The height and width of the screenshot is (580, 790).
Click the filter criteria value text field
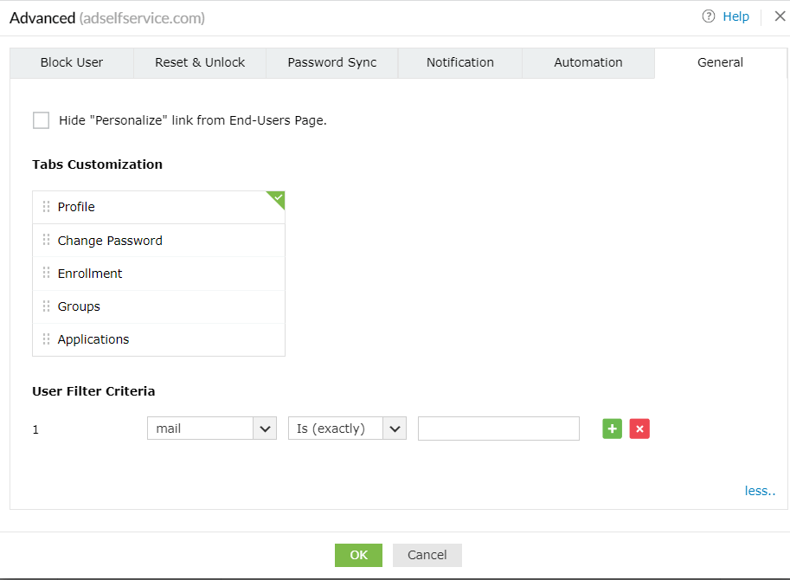tap(498, 429)
